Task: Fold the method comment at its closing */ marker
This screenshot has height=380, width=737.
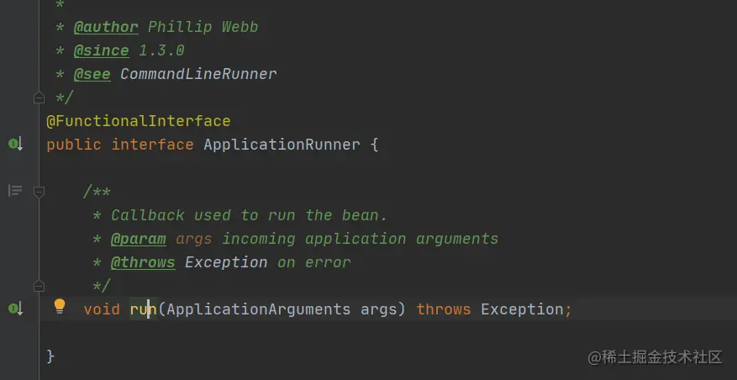Action: coord(39,286)
